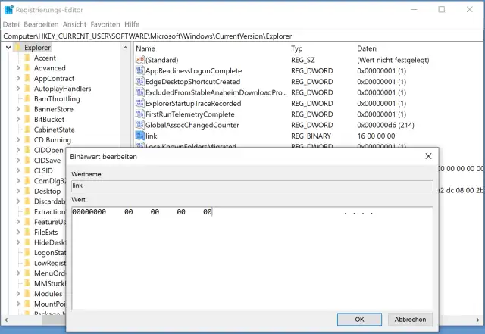Viewport: 485px width, 334px height.
Task: Click the horizontal scroll left arrow
Action: coord(6,320)
